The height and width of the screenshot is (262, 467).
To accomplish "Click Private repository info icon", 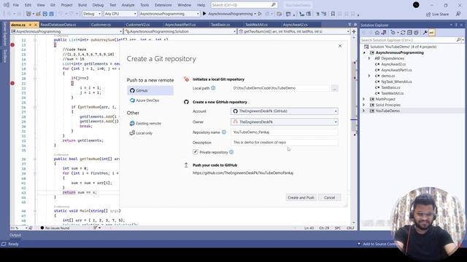I will pyautogui.click(x=231, y=152).
